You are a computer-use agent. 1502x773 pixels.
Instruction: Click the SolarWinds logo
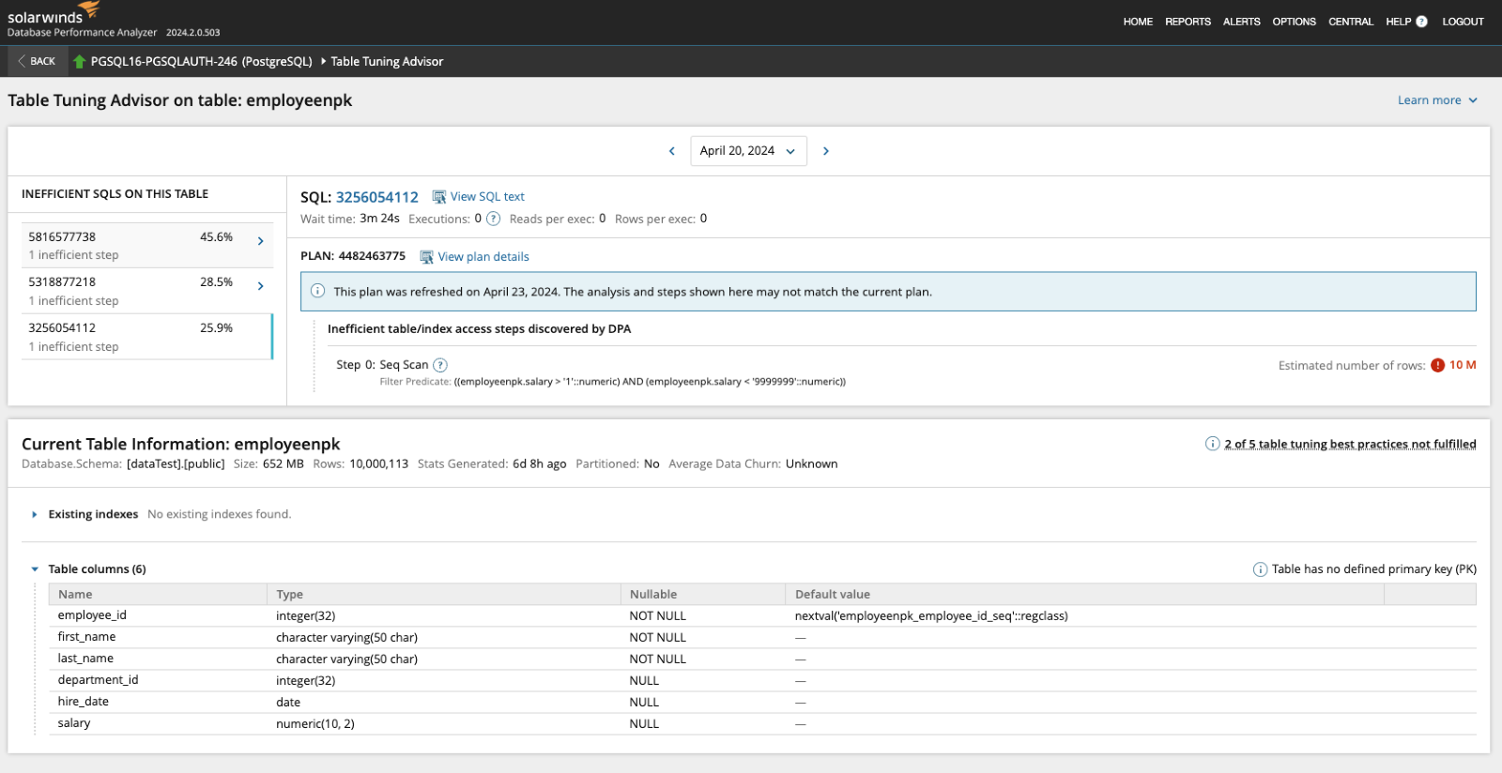54,13
